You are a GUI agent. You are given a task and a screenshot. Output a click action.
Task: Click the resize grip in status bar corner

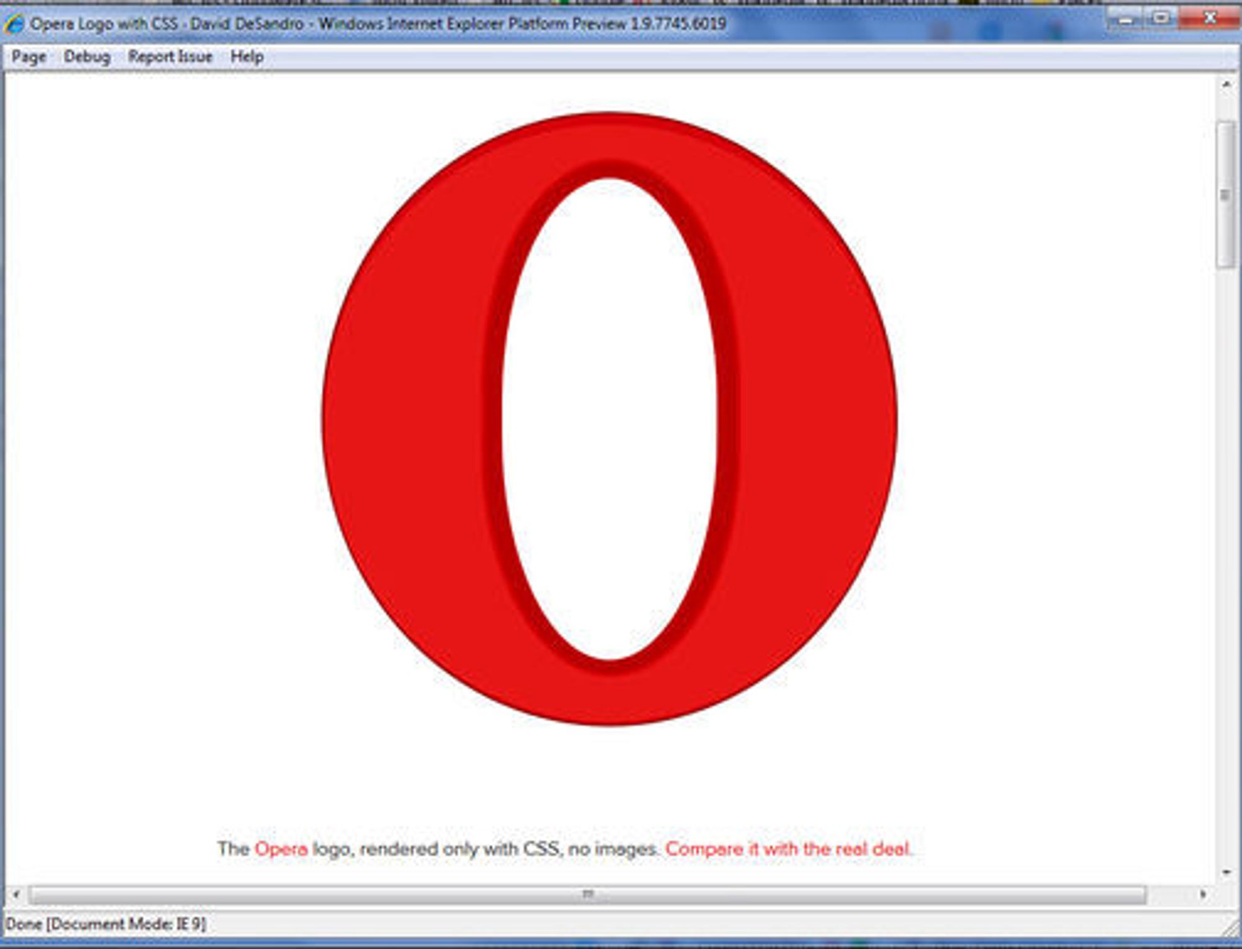[1229, 927]
